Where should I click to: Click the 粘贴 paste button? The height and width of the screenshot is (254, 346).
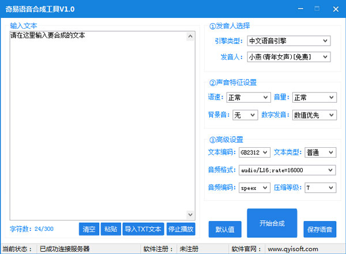(111, 229)
